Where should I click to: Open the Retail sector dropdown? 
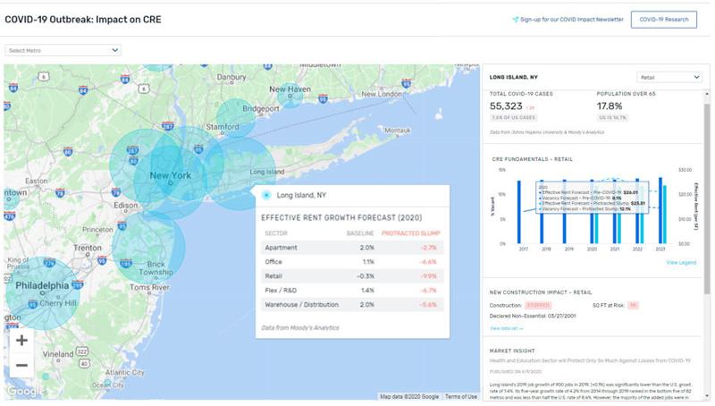[669, 78]
